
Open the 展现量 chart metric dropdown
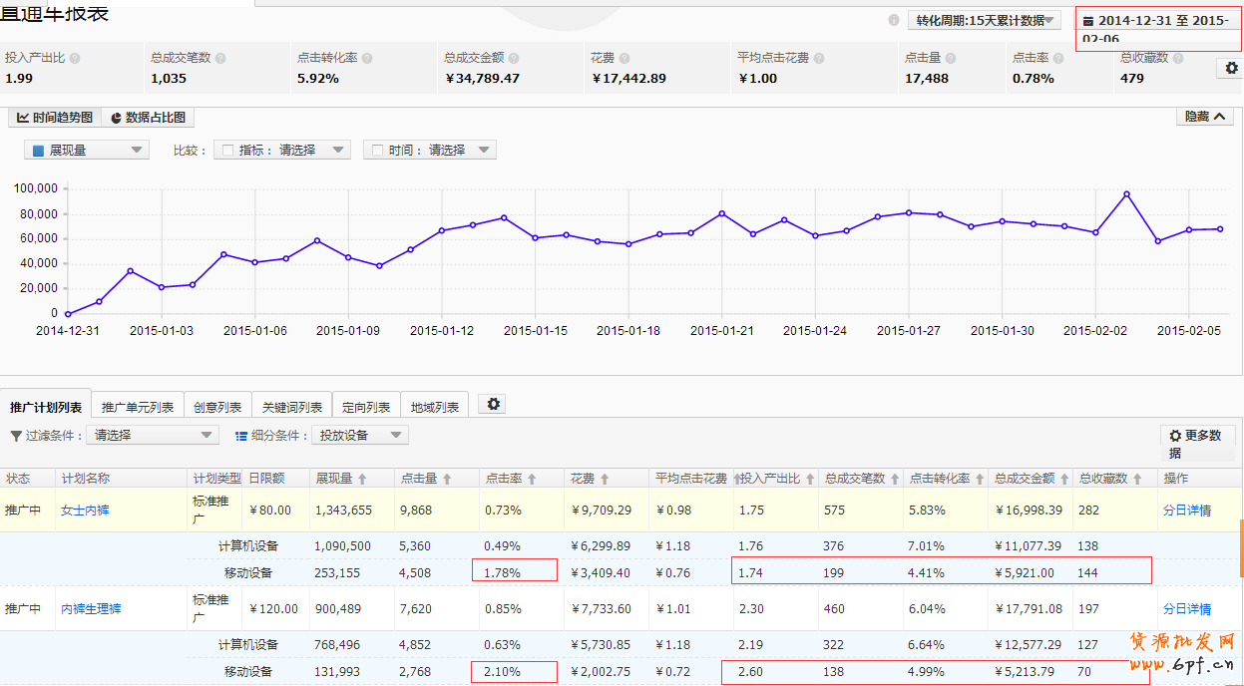tap(87, 151)
